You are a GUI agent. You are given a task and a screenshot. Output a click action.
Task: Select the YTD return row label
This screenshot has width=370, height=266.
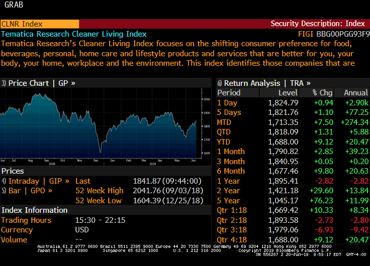(224, 142)
